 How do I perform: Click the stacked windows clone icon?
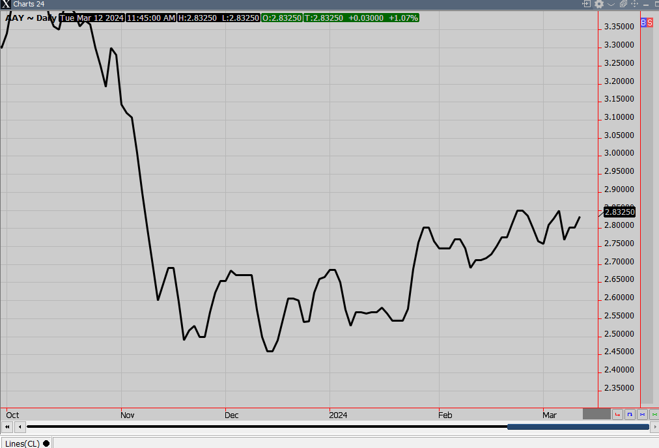click(x=623, y=4)
